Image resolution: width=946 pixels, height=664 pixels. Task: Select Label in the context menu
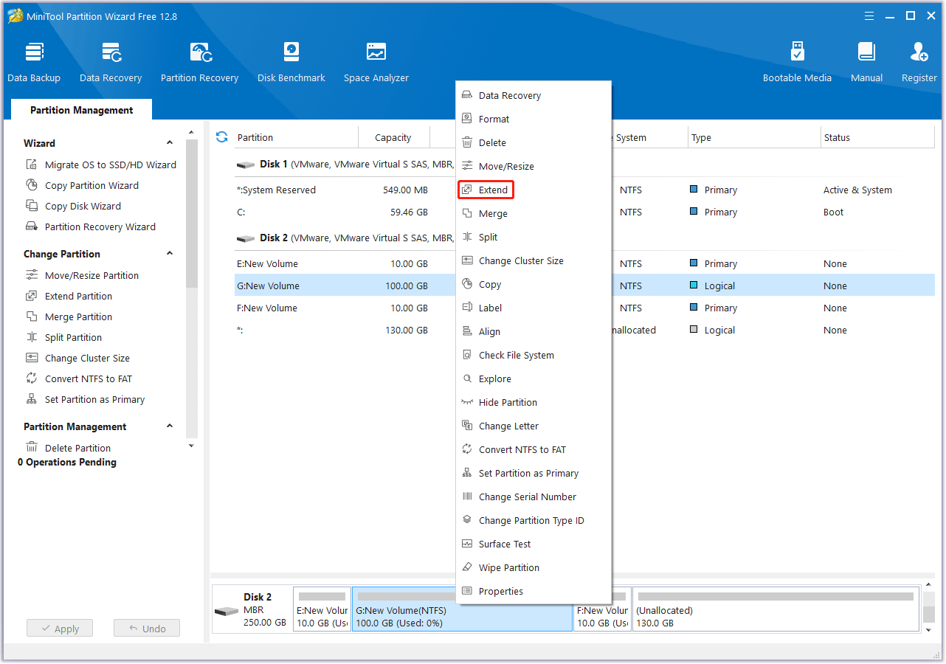[x=534, y=308]
